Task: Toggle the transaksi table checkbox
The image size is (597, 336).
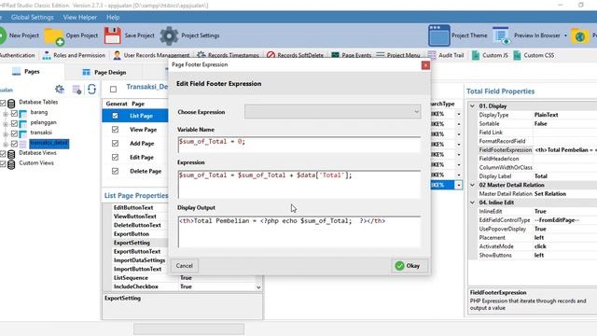Action: point(15,133)
